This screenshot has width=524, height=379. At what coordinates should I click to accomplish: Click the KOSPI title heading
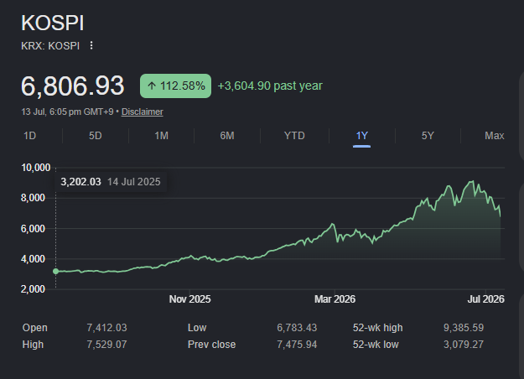(53, 23)
